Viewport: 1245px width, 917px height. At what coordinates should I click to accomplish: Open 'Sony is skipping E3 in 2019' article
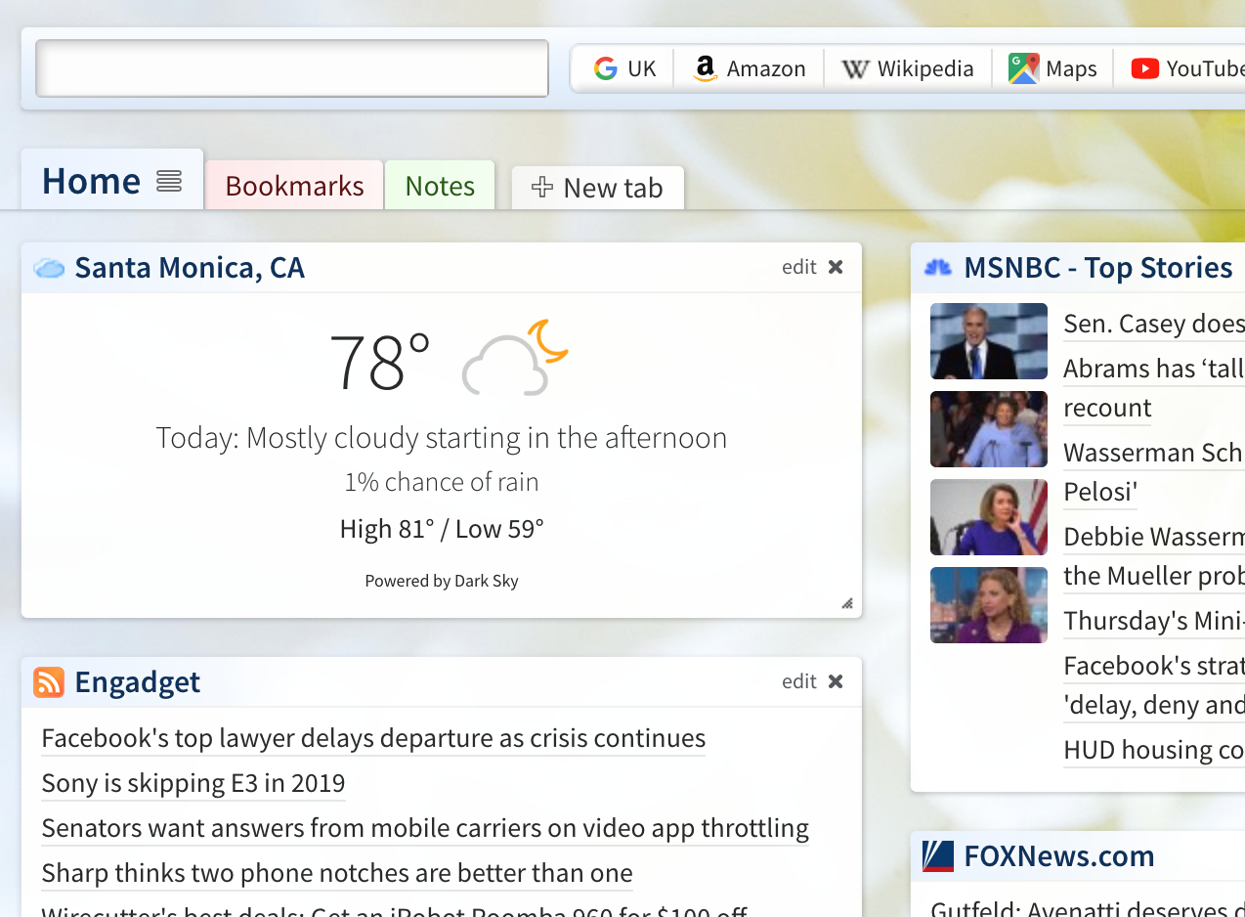(193, 783)
